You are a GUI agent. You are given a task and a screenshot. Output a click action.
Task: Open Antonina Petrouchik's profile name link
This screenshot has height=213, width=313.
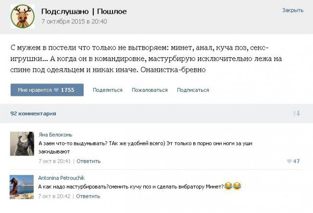pos(61,178)
